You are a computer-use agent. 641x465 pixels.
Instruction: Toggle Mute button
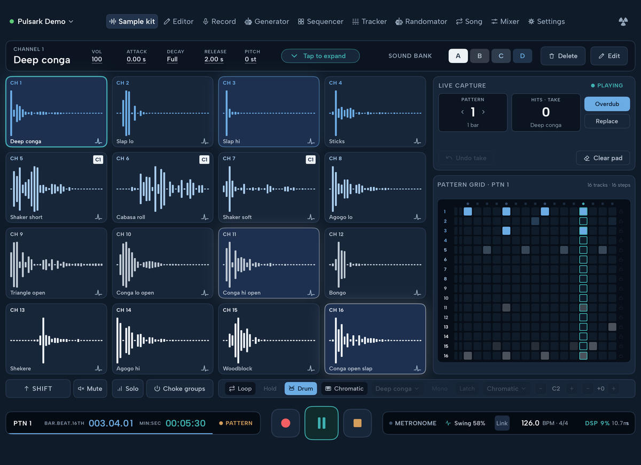coord(90,389)
